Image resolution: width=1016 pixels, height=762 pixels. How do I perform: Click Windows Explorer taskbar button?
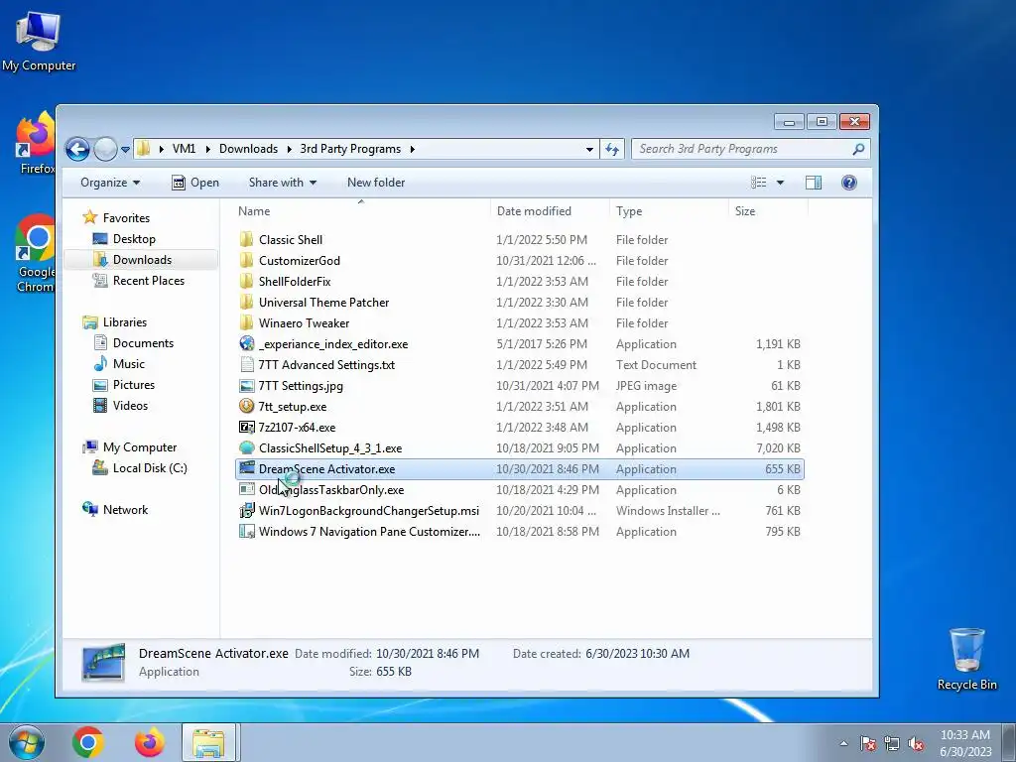(208, 742)
